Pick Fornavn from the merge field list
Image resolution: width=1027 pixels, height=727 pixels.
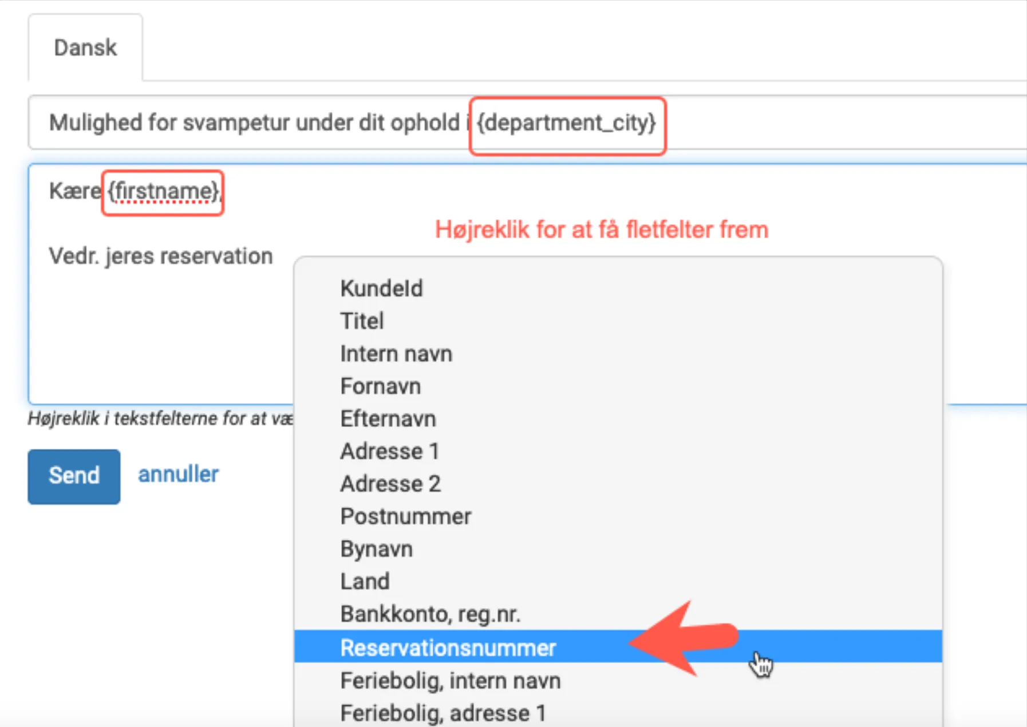point(381,386)
